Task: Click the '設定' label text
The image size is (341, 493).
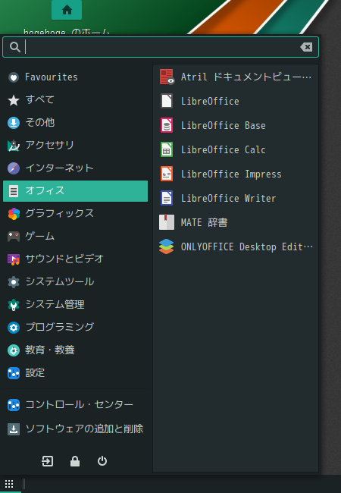Action: (35, 373)
